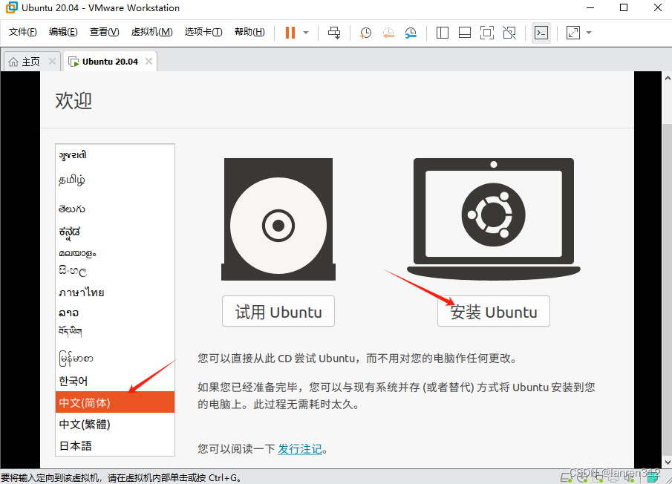Select සිංහල in the language list
672x484 pixels.
pos(115,271)
